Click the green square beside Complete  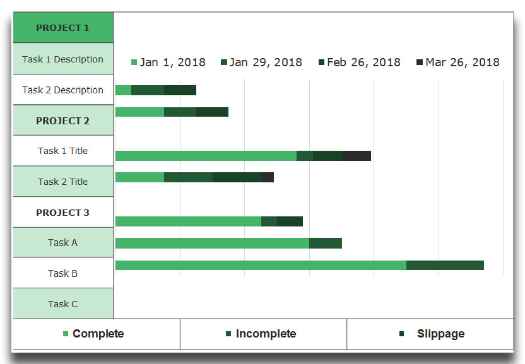[66, 334]
